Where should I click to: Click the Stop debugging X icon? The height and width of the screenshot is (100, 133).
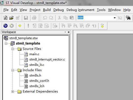12,26
